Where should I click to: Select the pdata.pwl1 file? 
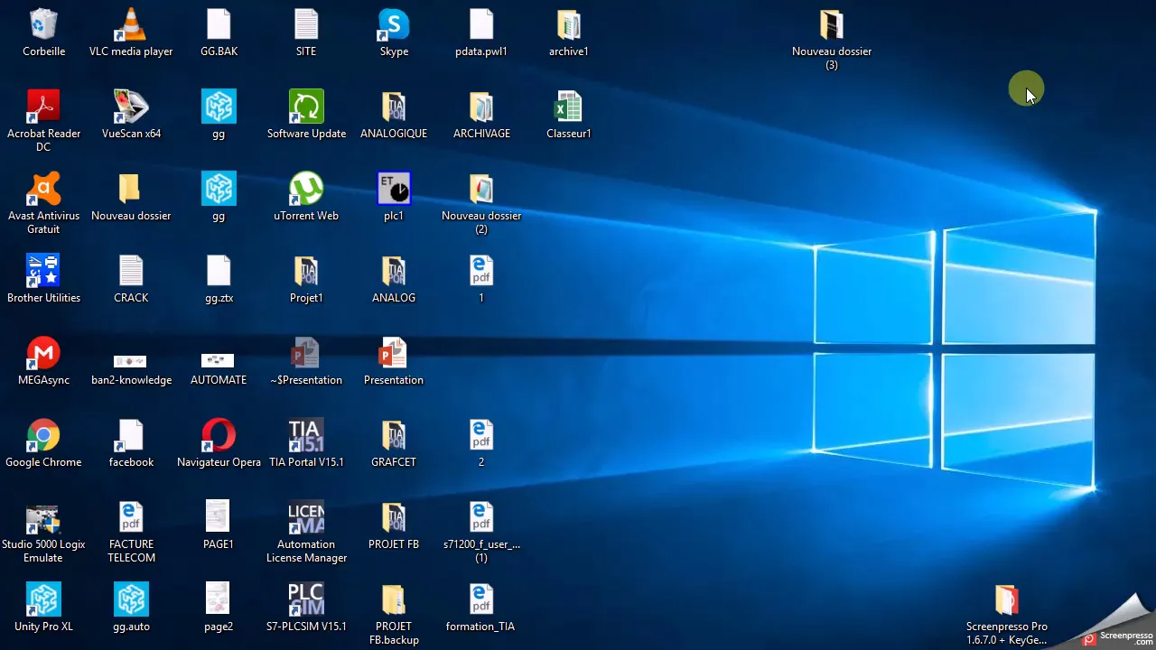pyautogui.click(x=481, y=25)
